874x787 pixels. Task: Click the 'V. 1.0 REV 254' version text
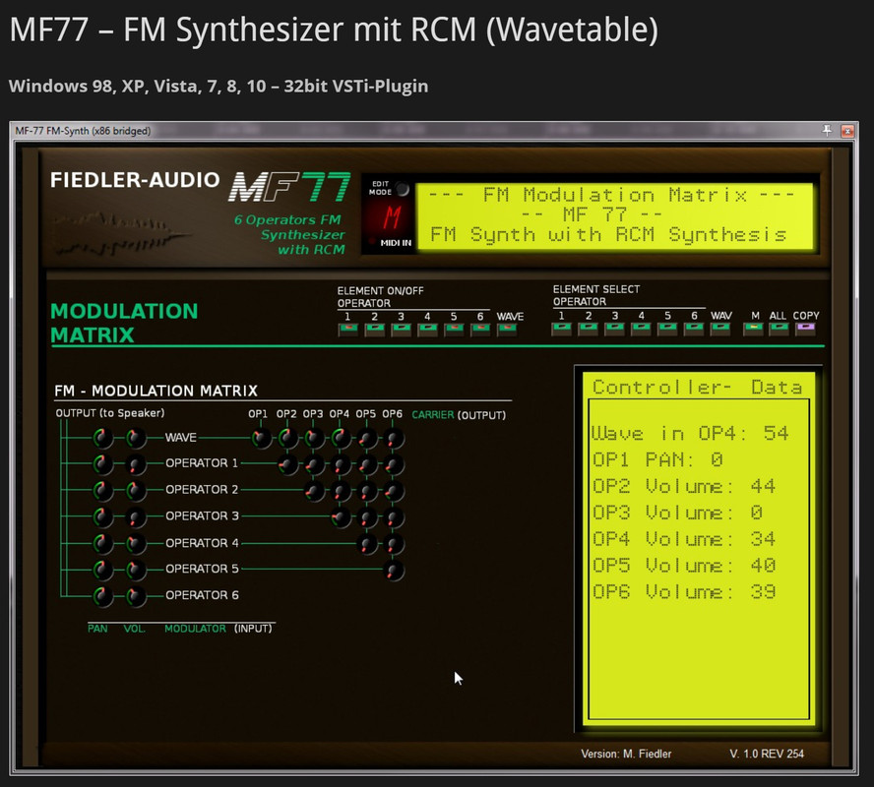click(767, 754)
